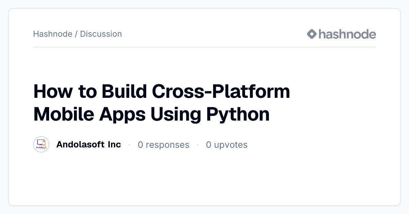This screenshot has height=214, width=409.
Task: Click the Andolasoft Inc avatar image
Action: 41,144
